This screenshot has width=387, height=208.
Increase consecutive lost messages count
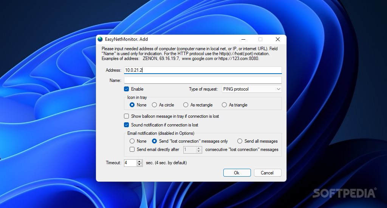199,148
